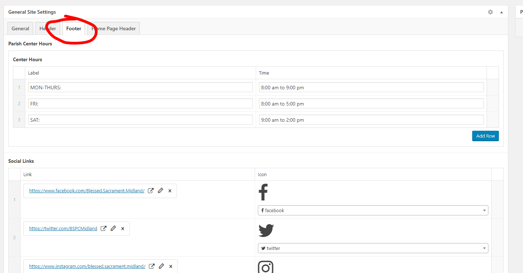Edit the Instagram link with pencil icon
Image resolution: width=523 pixels, height=273 pixels.
161,267
